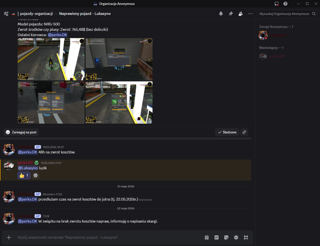Show pinned messages pin icon
This screenshot has width=320, height=246.
(x=231, y=14)
